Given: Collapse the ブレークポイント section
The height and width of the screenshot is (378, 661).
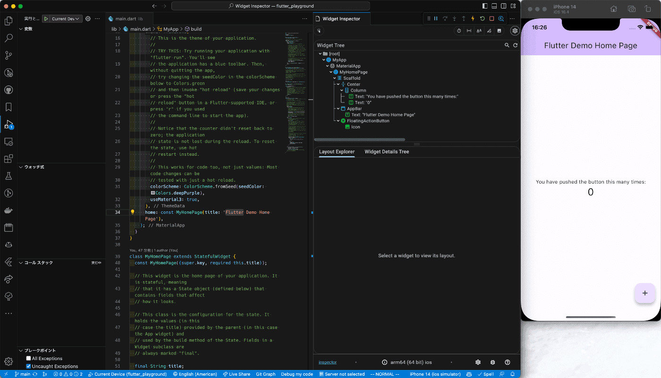Looking at the screenshot, I should (x=21, y=350).
